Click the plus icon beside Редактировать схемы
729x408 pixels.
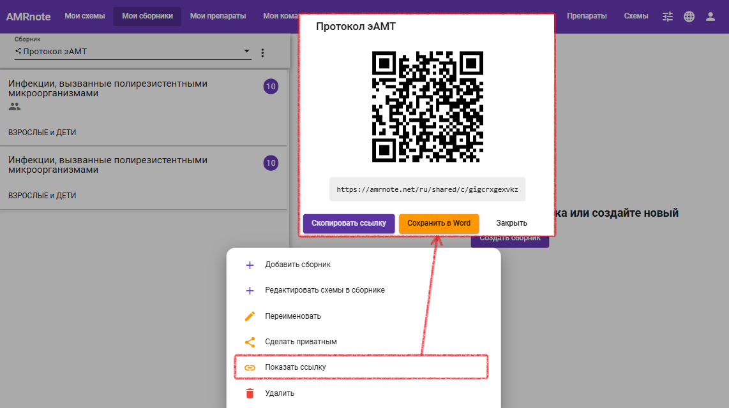coord(250,291)
